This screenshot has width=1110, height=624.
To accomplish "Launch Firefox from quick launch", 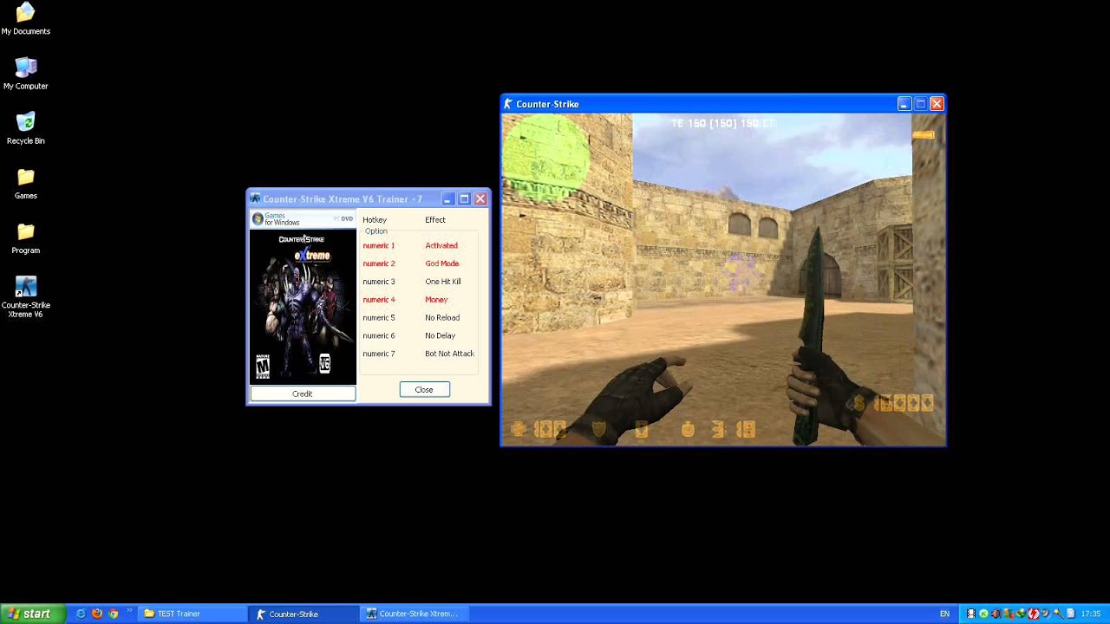I will point(97,614).
